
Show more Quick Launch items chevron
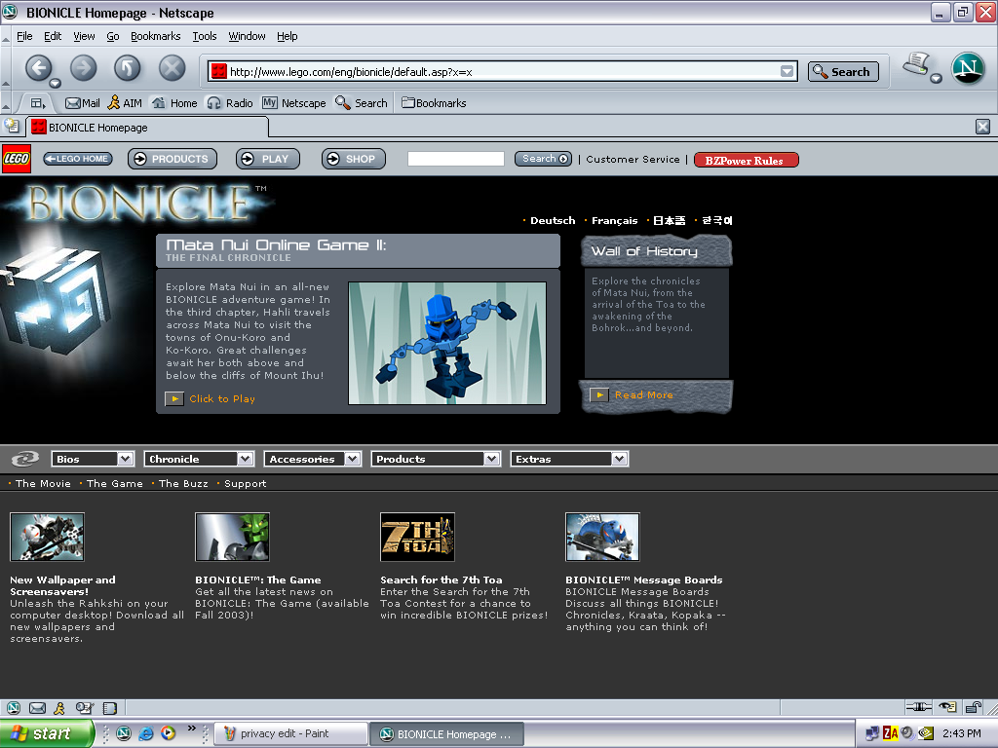point(192,729)
